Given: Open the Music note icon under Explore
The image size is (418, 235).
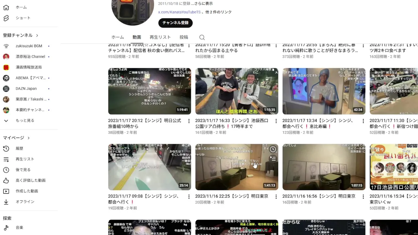Looking at the screenshot, I should tap(6, 227).
